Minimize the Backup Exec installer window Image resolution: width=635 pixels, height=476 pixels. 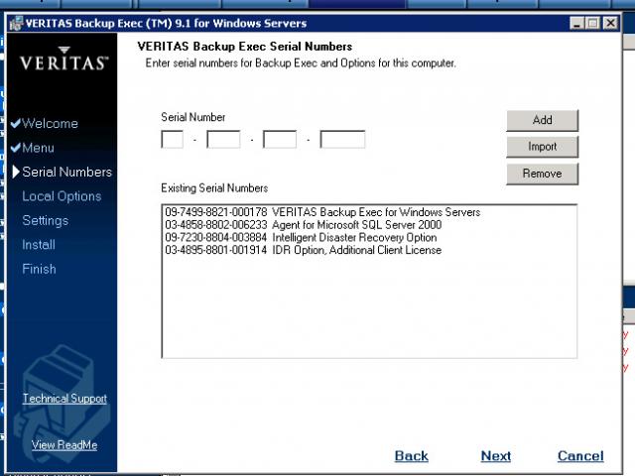click(x=576, y=23)
